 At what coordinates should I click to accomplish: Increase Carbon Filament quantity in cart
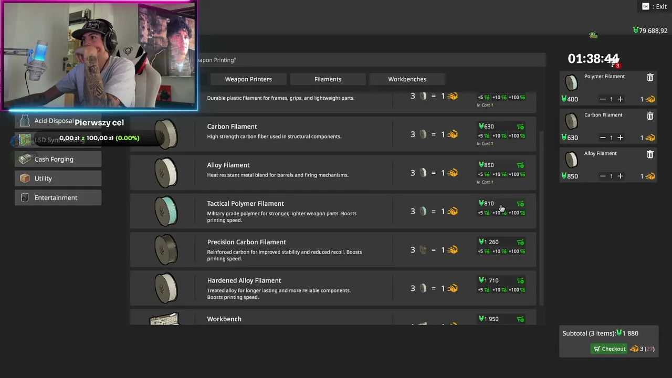pos(620,138)
